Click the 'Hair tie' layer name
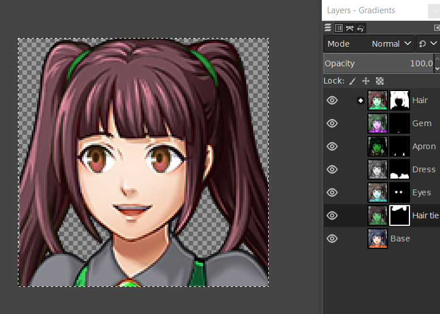The height and width of the screenshot is (314, 440). tap(426, 215)
